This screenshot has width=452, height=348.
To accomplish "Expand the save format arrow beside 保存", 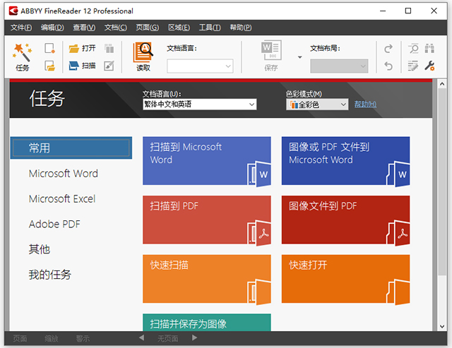I will [299, 57].
